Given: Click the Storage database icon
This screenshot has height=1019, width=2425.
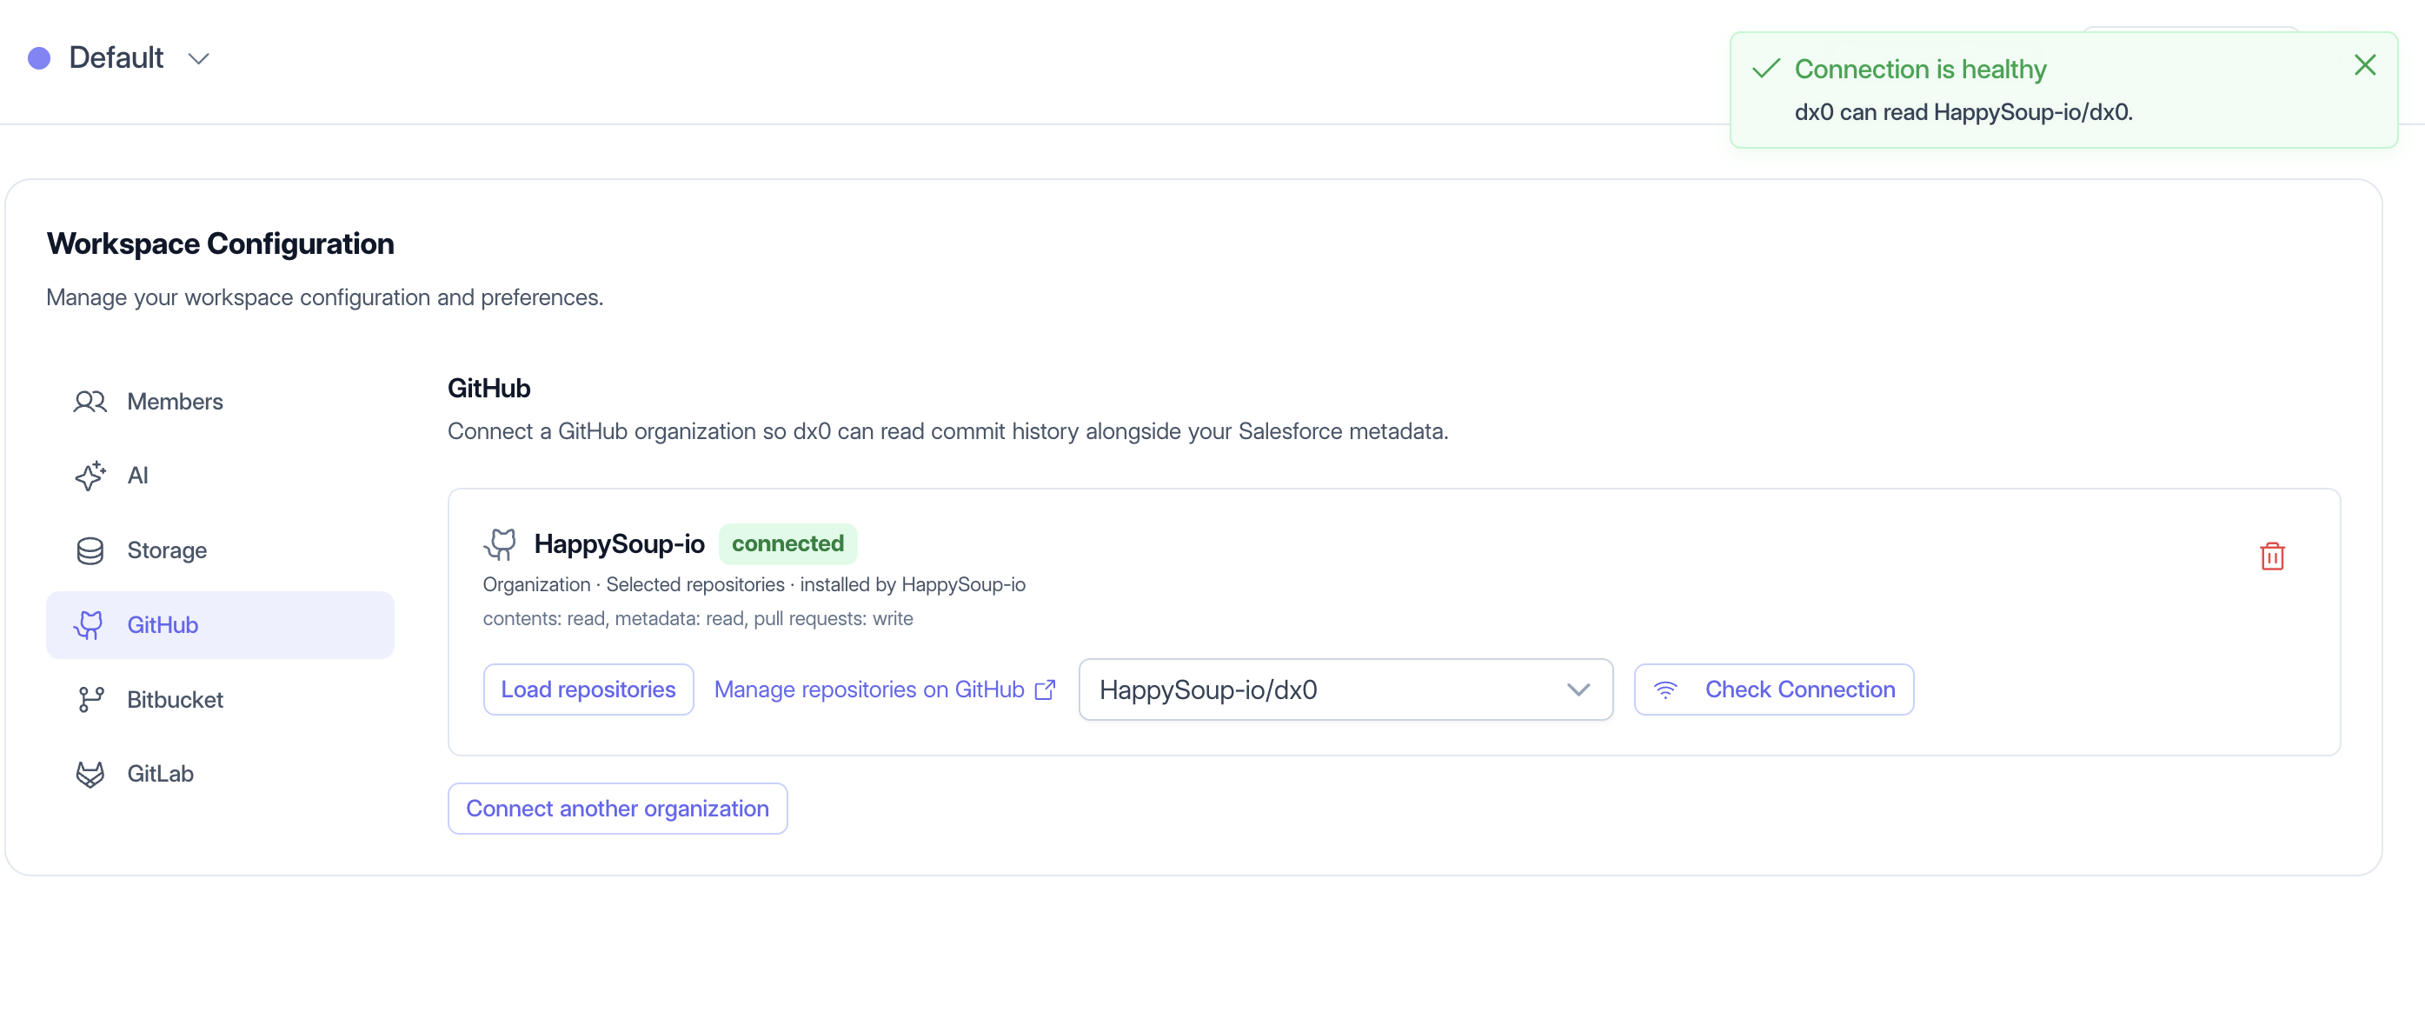Looking at the screenshot, I should [x=90, y=551].
